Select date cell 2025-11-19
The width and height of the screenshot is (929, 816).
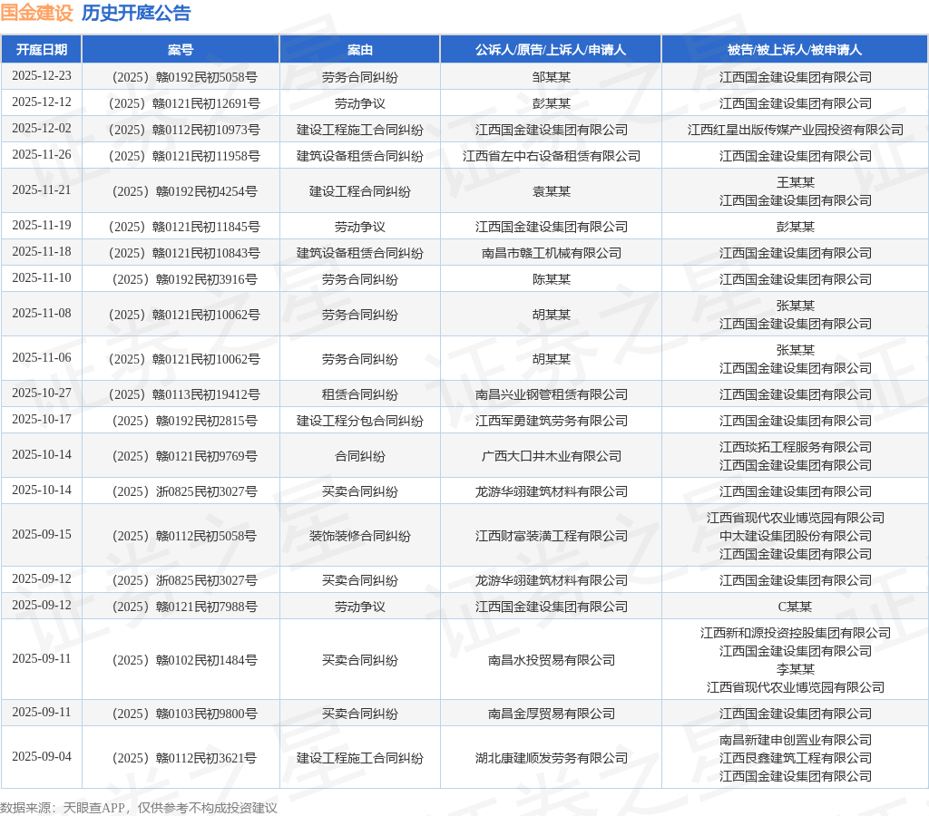pos(42,226)
